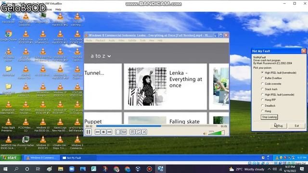308x173 pixels.
Task: Open VLC Video menu
Action: pos(121,40)
